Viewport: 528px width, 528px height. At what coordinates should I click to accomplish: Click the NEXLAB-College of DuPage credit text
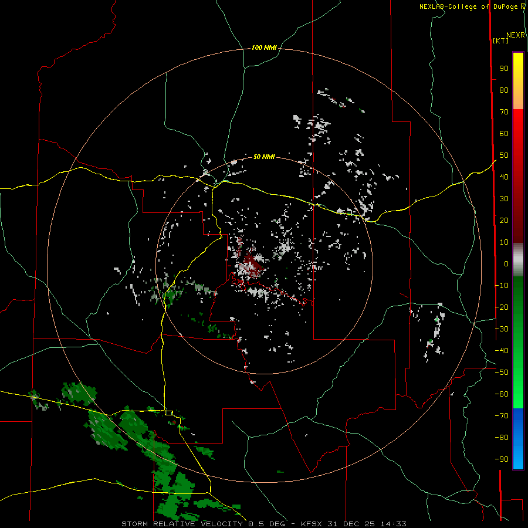469,6
